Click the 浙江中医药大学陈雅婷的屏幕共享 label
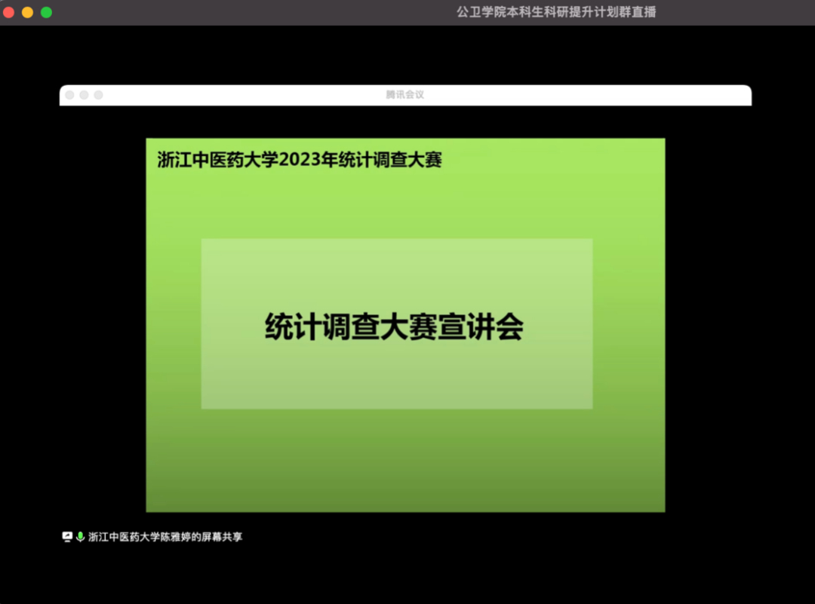 [165, 537]
